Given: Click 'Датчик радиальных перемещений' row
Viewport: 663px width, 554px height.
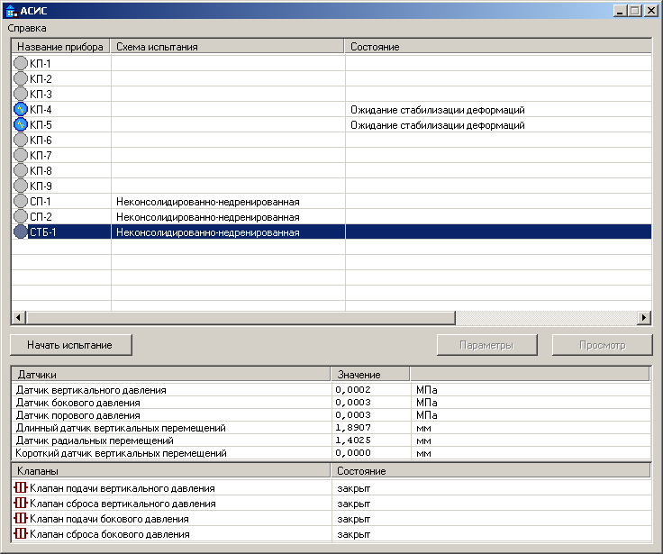Looking at the screenshot, I should [331, 440].
